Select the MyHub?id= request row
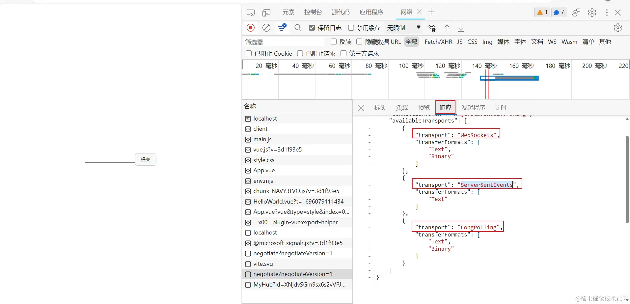630x304 pixels. (297, 285)
